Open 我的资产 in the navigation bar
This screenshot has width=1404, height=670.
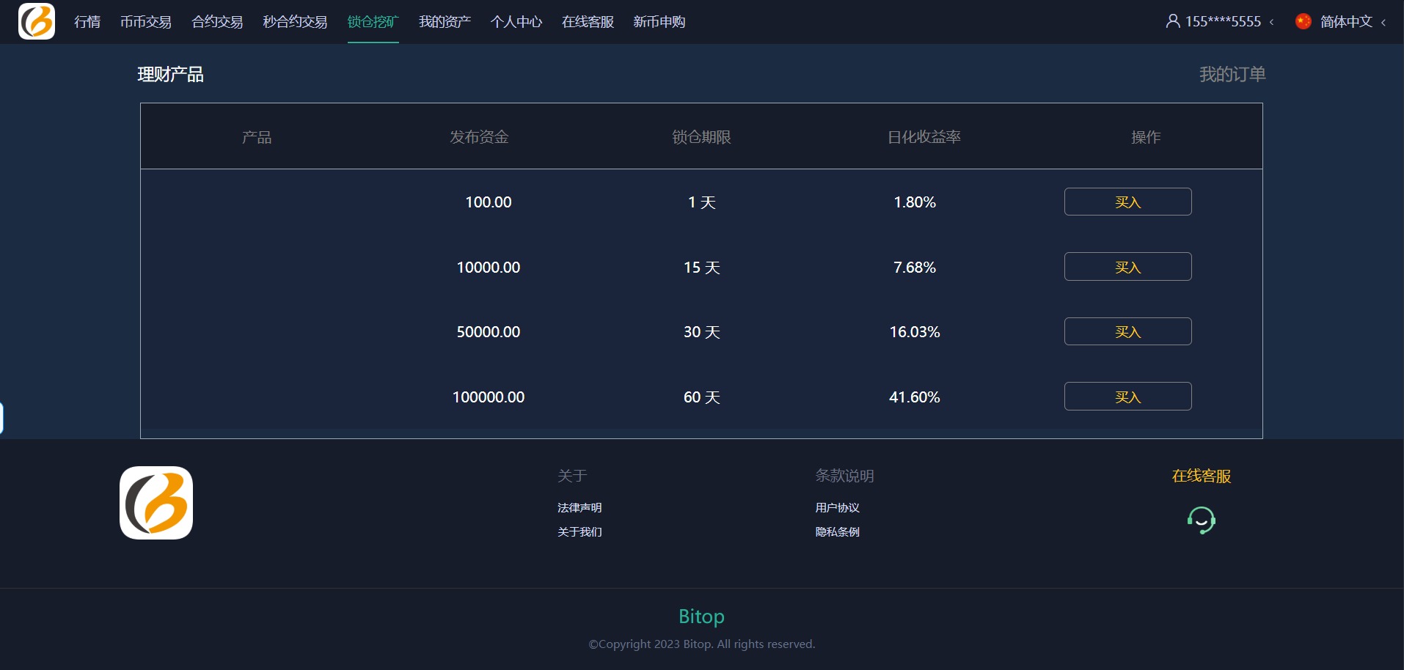445,22
